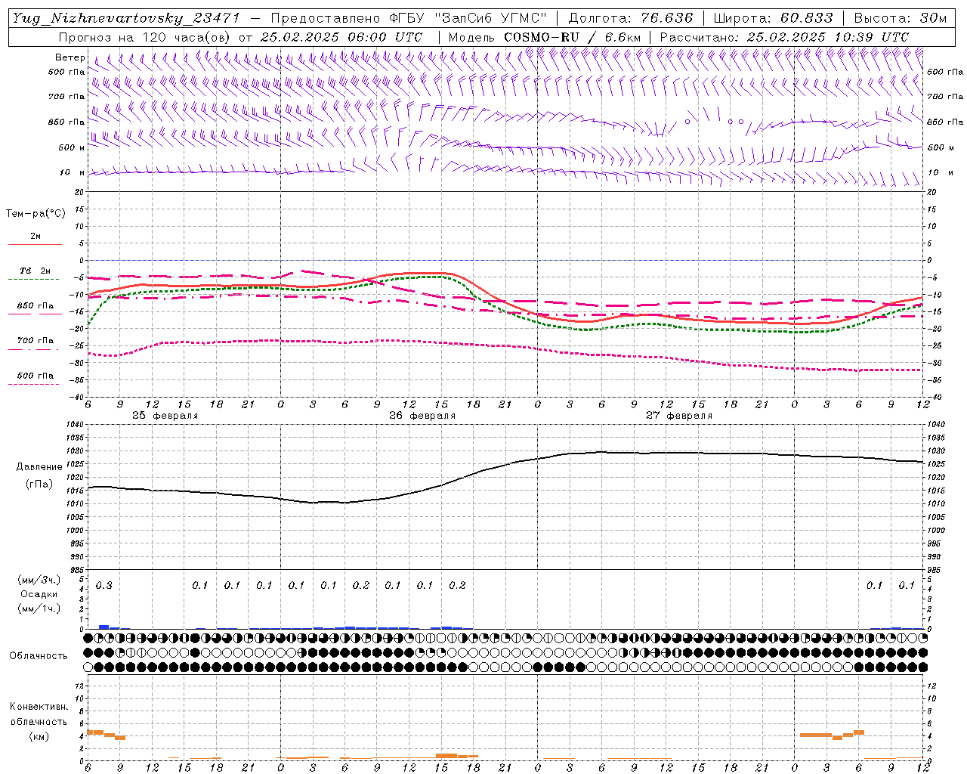Select the Облачность cloud cover label
This screenshot has height=774, width=967.
point(39,655)
